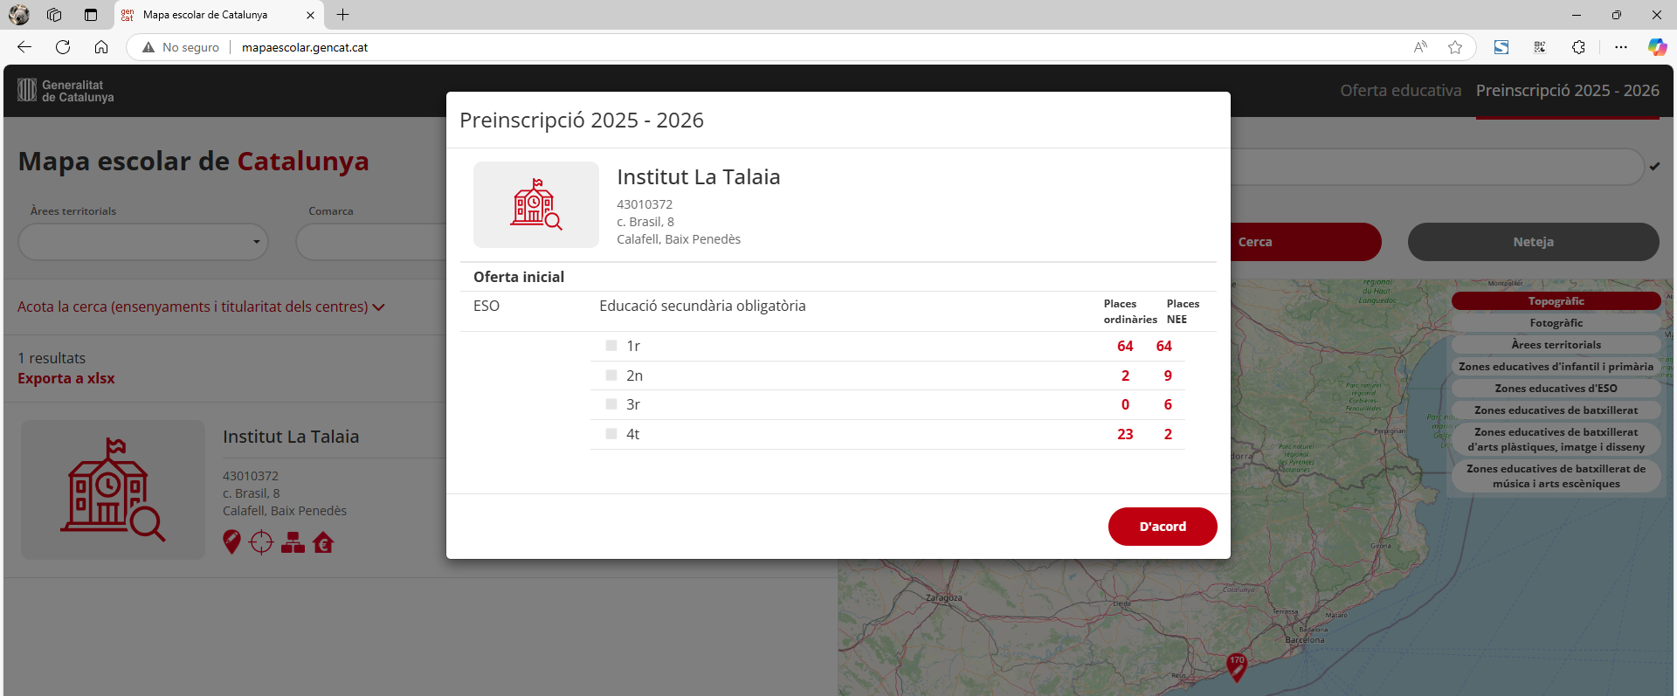Click the school icon in the dialog
1677x696 pixels.
tap(535, 204)
